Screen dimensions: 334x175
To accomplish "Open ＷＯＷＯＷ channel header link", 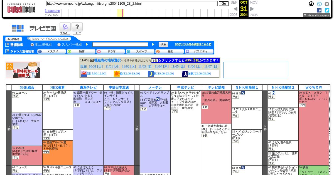I will (x=314, y=87).
